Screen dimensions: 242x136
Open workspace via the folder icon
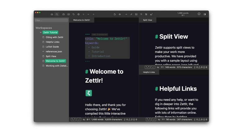tap(64, 14)
